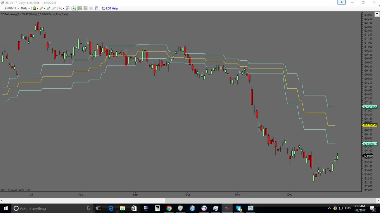Select the pencil drawing tools icon
This screenshot has height=213, width=380.
coord(41,8)
